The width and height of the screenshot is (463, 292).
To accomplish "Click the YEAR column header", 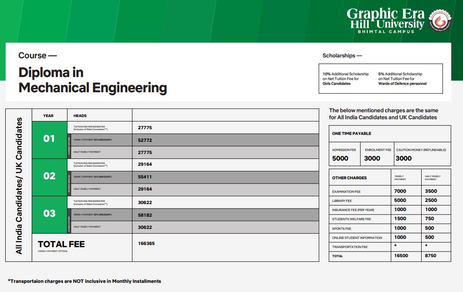I will click(x=48, y=116).
